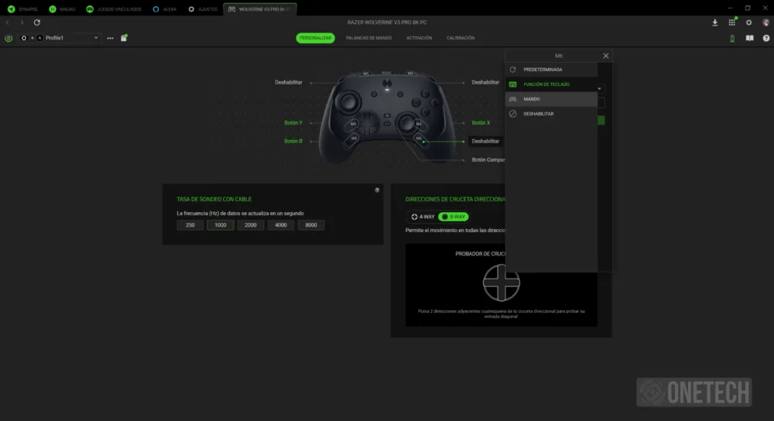Expand the dropdown arrow beside Función de Teclado

coord(599,89)
